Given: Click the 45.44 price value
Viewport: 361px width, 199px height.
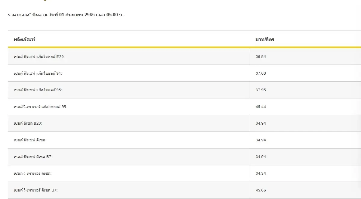Looking at the screenshot, I should pos(261,107).
